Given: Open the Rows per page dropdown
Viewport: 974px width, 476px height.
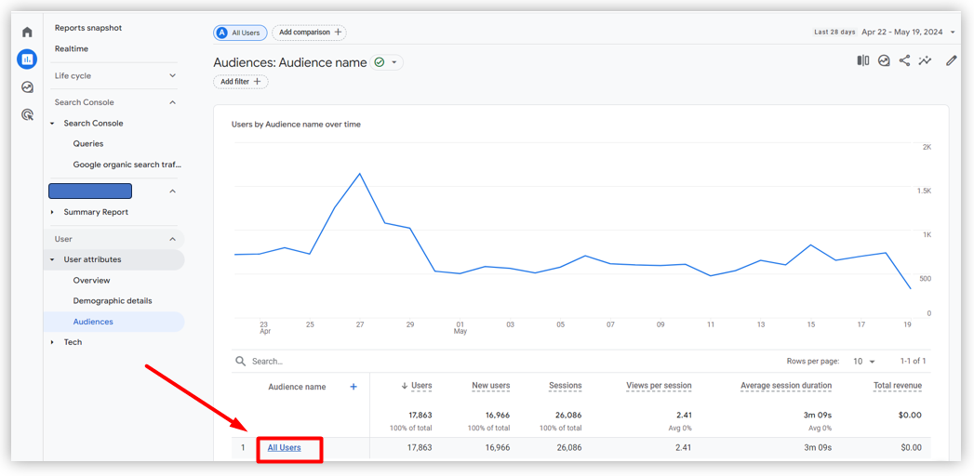Looking at the screenshot, I should pos(863,362).
